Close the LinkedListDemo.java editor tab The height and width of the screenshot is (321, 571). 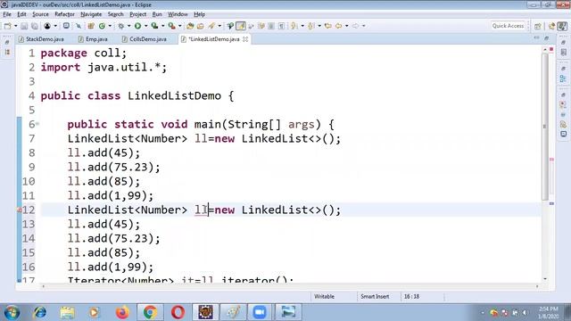click(245, 39)
